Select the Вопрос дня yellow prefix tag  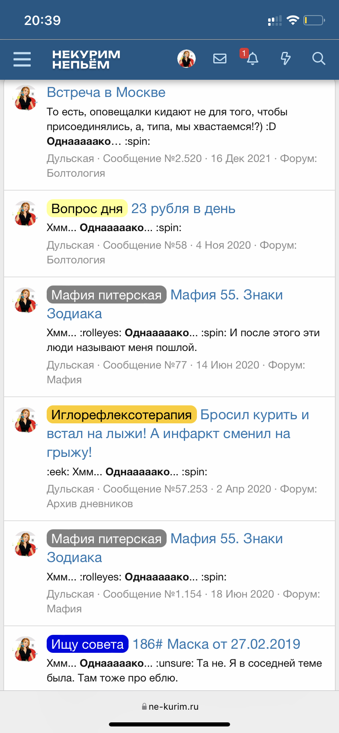pos(87,209)
